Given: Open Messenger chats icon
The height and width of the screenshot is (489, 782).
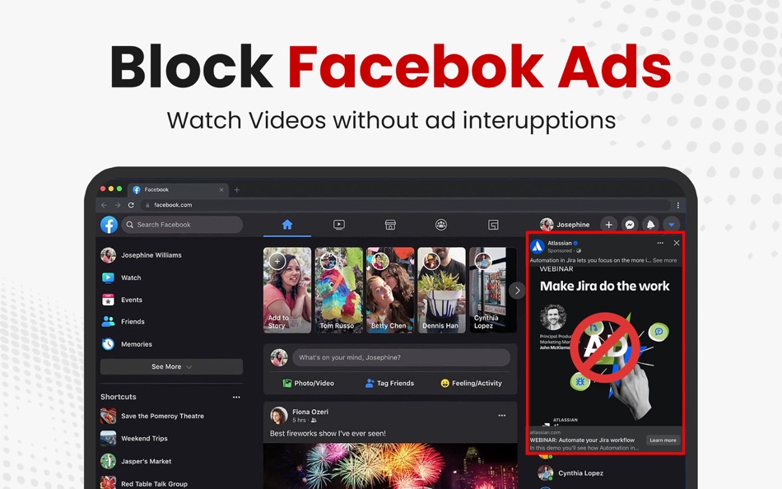Looking at the screenshot, I should [630, 225].
